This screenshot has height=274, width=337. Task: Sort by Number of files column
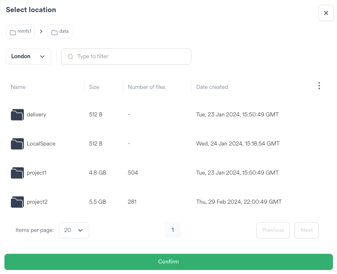147,87
